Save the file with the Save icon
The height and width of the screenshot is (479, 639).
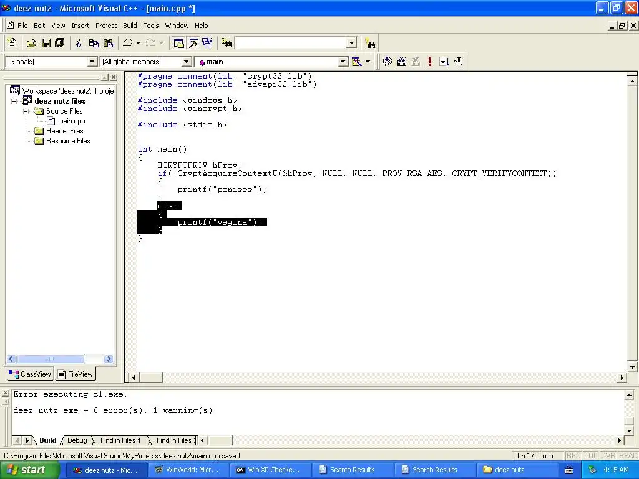tap(46, 43)
